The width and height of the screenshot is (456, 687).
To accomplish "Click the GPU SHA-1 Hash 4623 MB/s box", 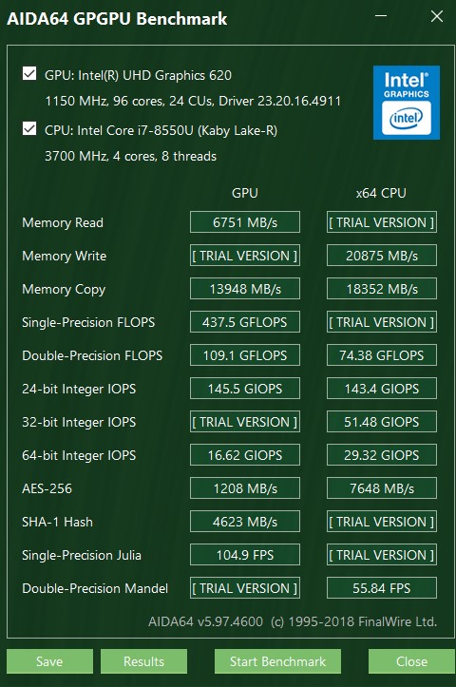I will [x=245, y=522].
